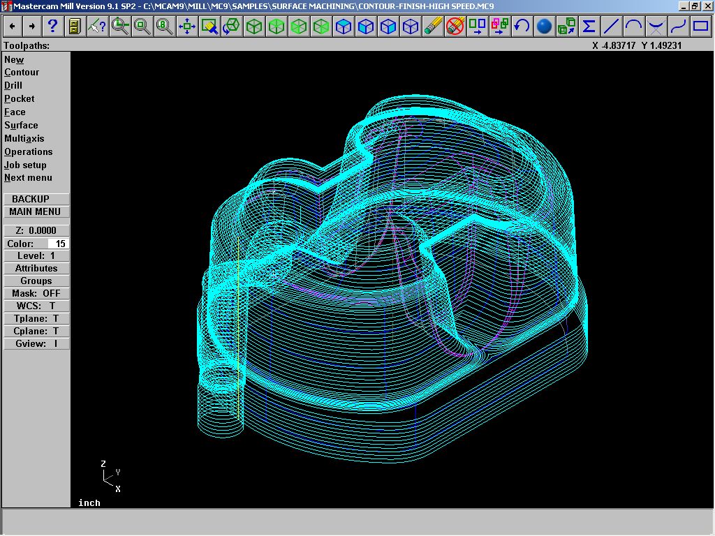This screenshot has width=715, height=536.
Task: Open the Tplane selection
Action: tap(36, 318)
